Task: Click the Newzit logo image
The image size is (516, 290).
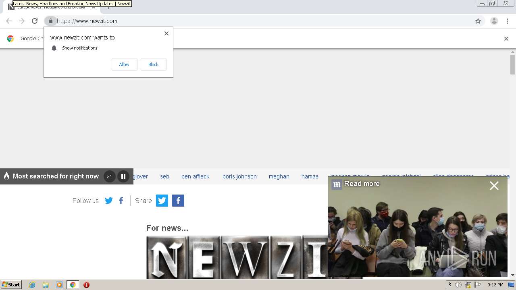Action: tap(237, 257)
